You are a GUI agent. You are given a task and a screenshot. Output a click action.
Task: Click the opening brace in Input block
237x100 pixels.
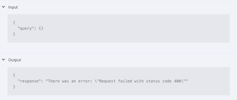pos(14,23)
